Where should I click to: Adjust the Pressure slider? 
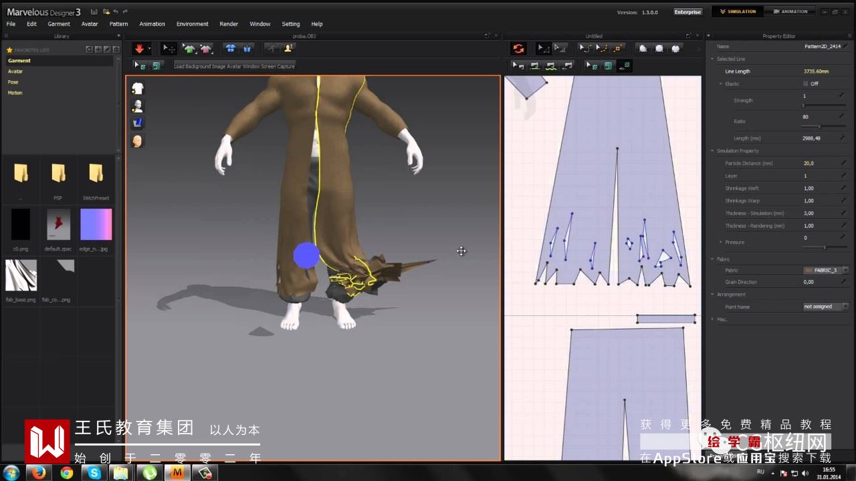(x=823, y=248)
